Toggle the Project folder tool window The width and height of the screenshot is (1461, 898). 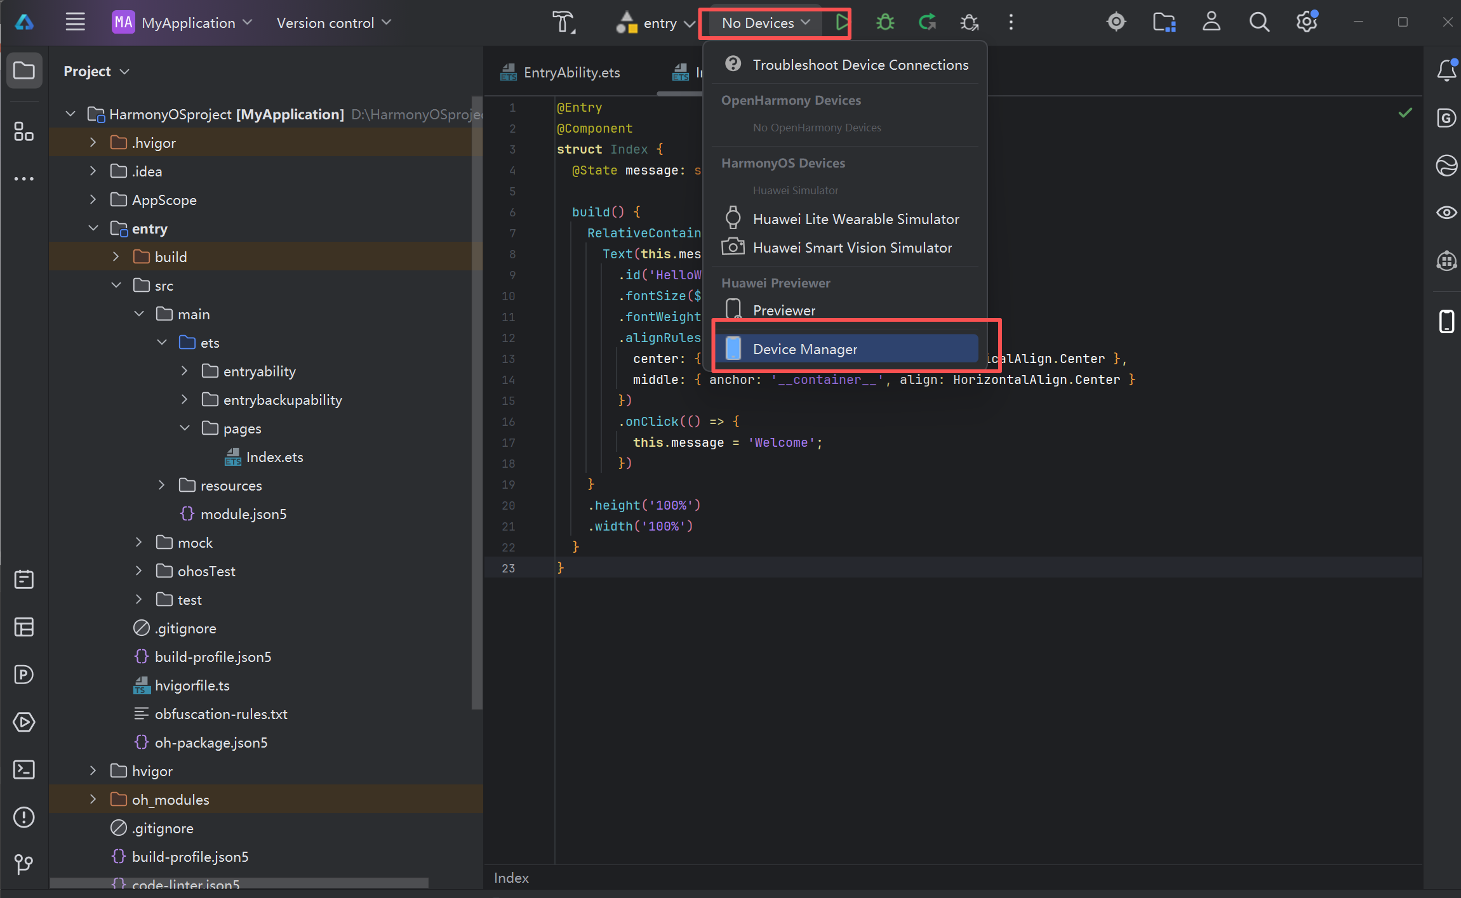[x=24, y=70]
